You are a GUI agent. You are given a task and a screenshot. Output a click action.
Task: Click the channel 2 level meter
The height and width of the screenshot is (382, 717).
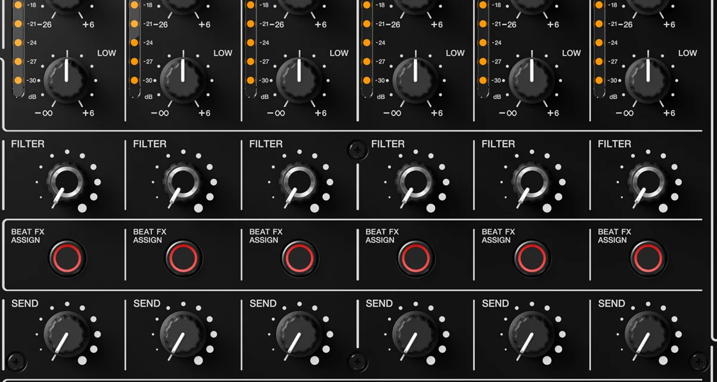pyautogui.click(x=134, y=48)
